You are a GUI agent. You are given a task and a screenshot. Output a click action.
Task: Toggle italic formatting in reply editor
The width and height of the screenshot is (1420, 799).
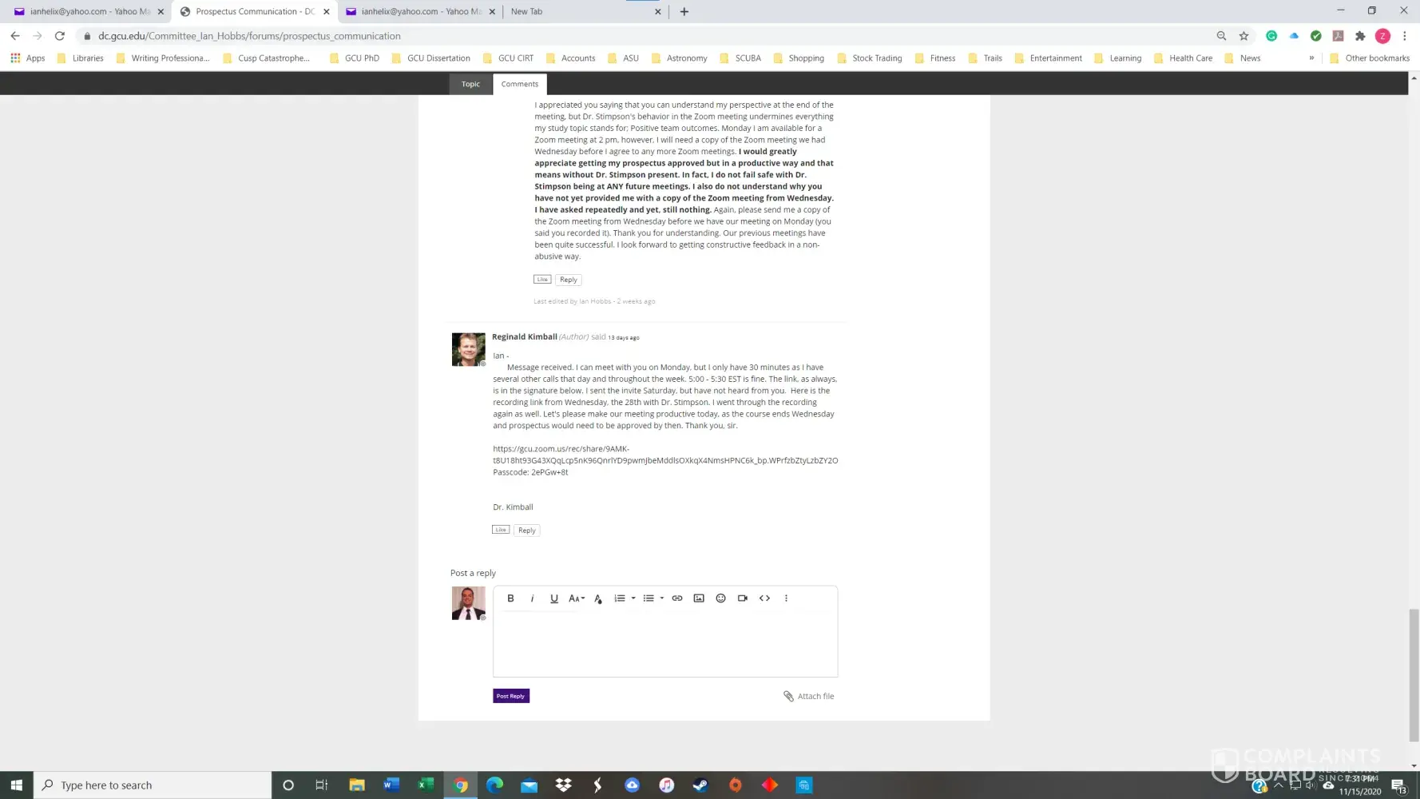coord(532,598)
